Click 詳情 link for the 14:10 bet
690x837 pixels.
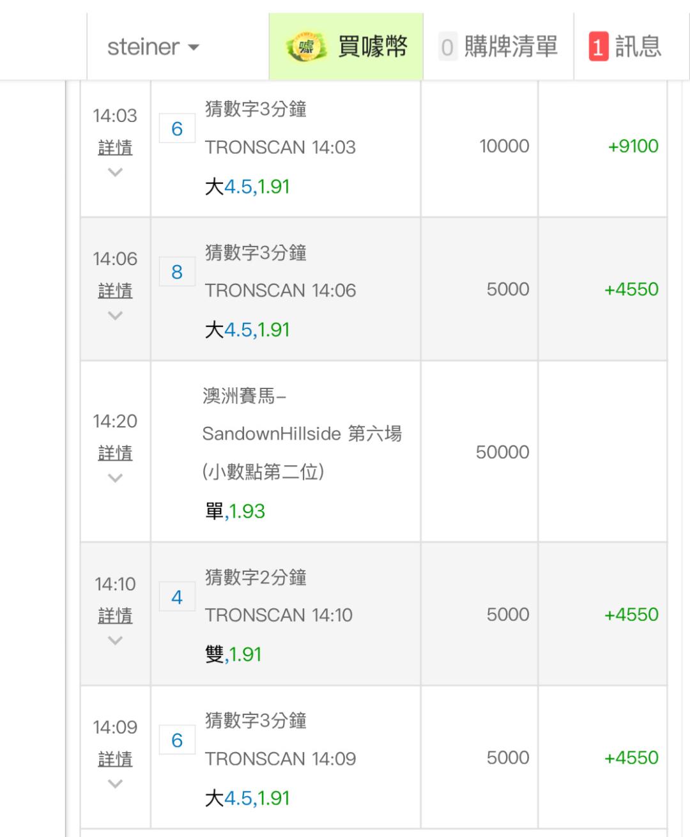(115, 616)
